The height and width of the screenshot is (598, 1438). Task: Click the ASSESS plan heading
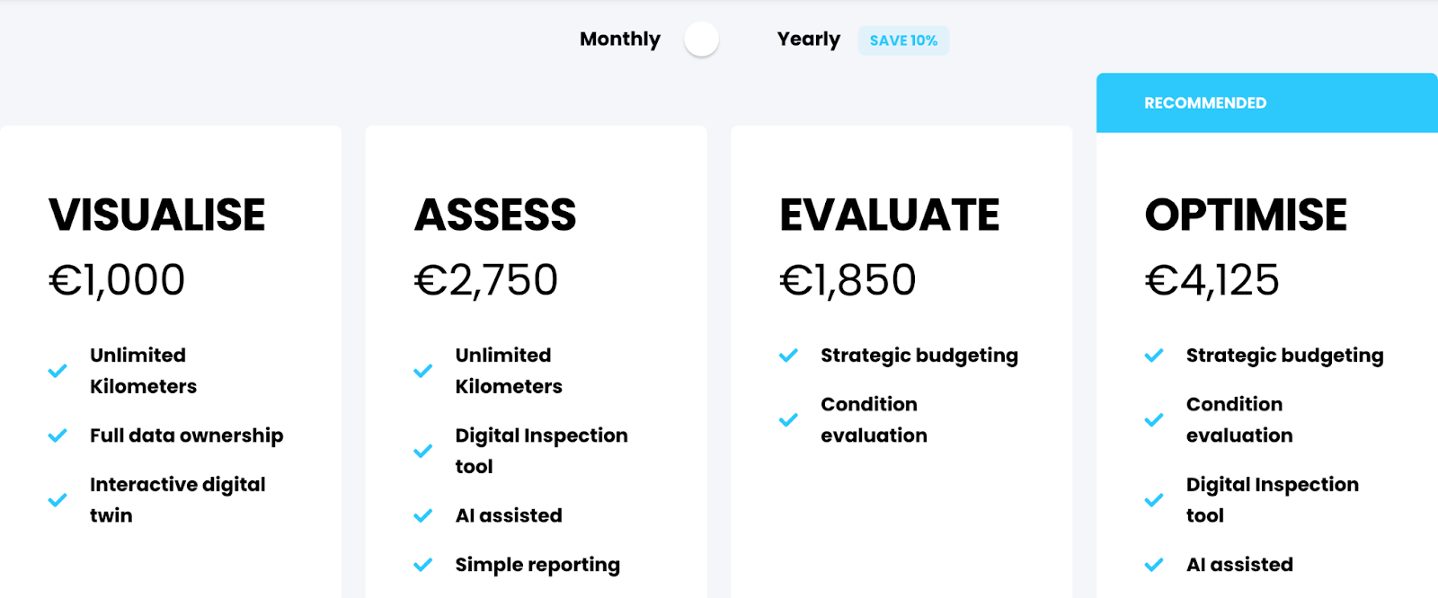(495, 215)
